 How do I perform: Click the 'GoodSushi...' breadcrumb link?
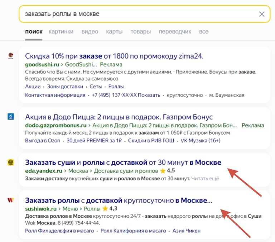coord(81,64)
